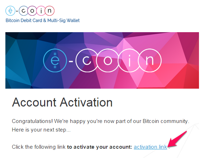Screen dimensions: 204x158
Task: Click the "Bitcoin Debit Card & Multi-Sig Wallet" tagline
Action: 43,20
